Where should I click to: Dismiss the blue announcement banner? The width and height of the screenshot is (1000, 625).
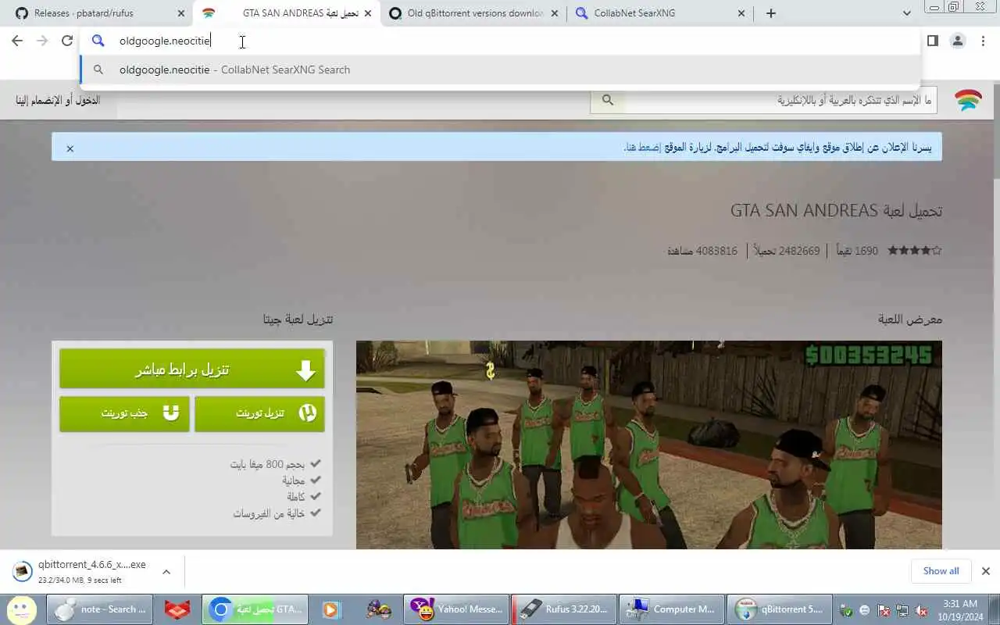click(x=70, y=148)
